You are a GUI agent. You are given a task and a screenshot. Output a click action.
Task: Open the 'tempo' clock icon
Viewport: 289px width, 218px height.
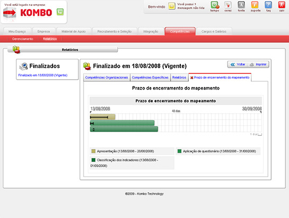(x=215, y=5)
